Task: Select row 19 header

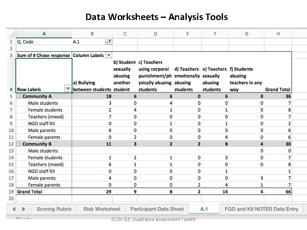Action: click(11, 192)
